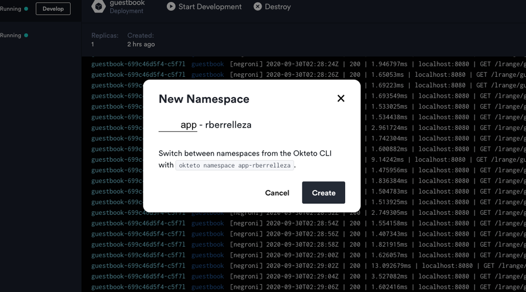526x292 pixels.
Task: Click log line timestamped 02:28:24Z
Action: 309,64
